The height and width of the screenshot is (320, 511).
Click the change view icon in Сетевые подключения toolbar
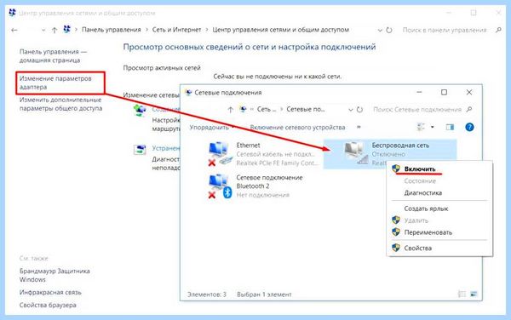[421, 127]
